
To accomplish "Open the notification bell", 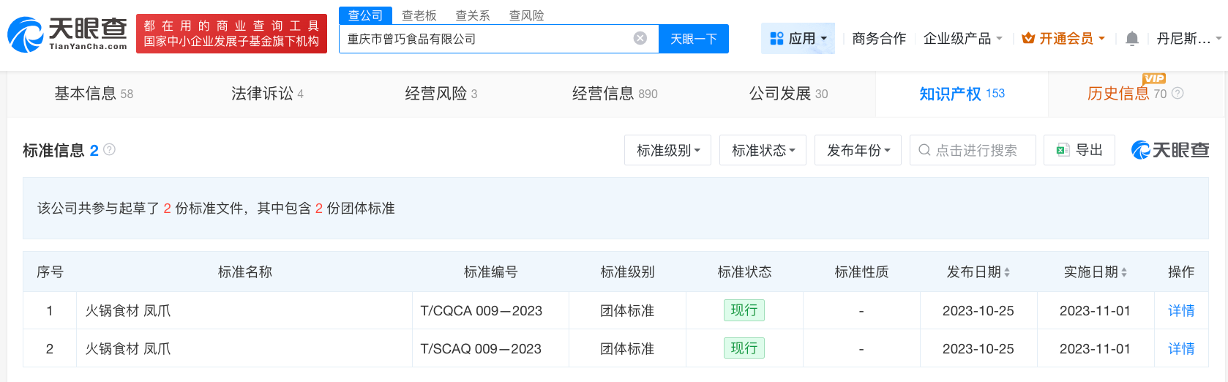I will (1131, 38).
